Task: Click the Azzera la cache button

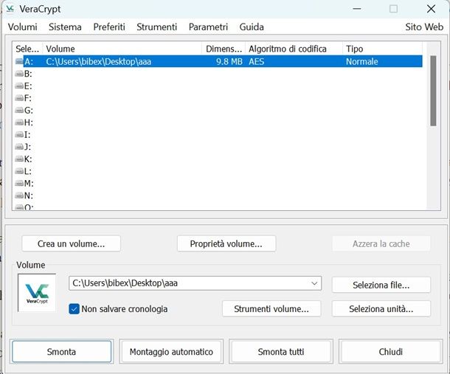Action: [x=381, y=243]
